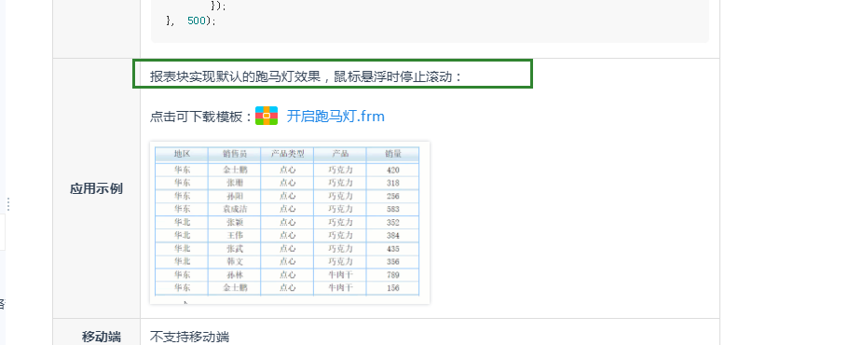Click the 应用示例 row label
This screenshot has width=862, height=345.
click(96, 188)
